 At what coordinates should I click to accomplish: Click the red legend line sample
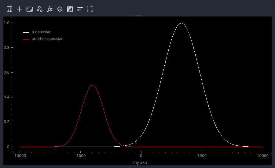26,39
